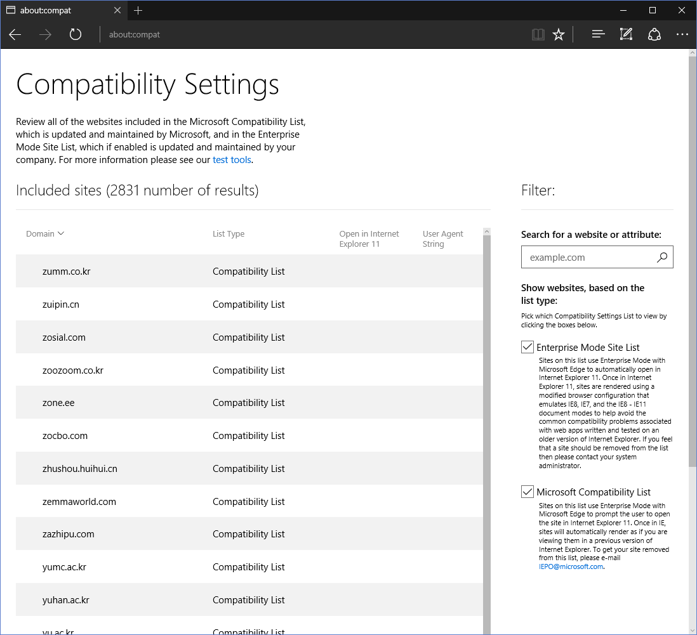Click the site list scrollbar up arrow

click(487, 232)
